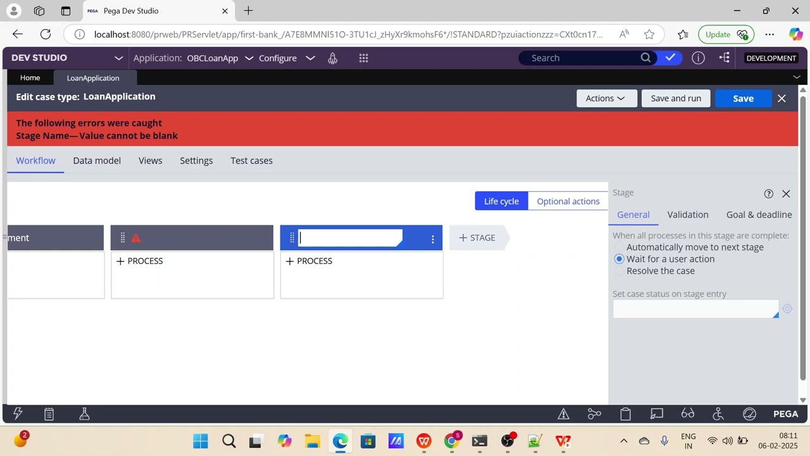The height and width of the screenshot is (456, 810).
Task: Open the glasses icon in footer
Action: click(x=688, y=414)
